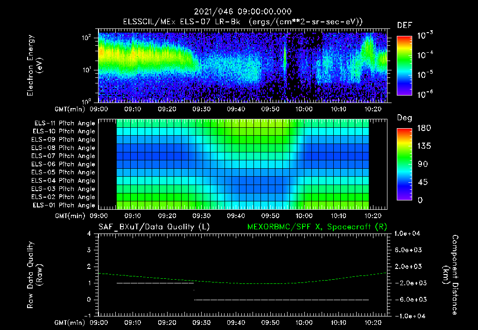The image size is (478, 330).
Task: Select the 'ELS-08 Pitch Angle' row label
Action: tap(63, 148)
